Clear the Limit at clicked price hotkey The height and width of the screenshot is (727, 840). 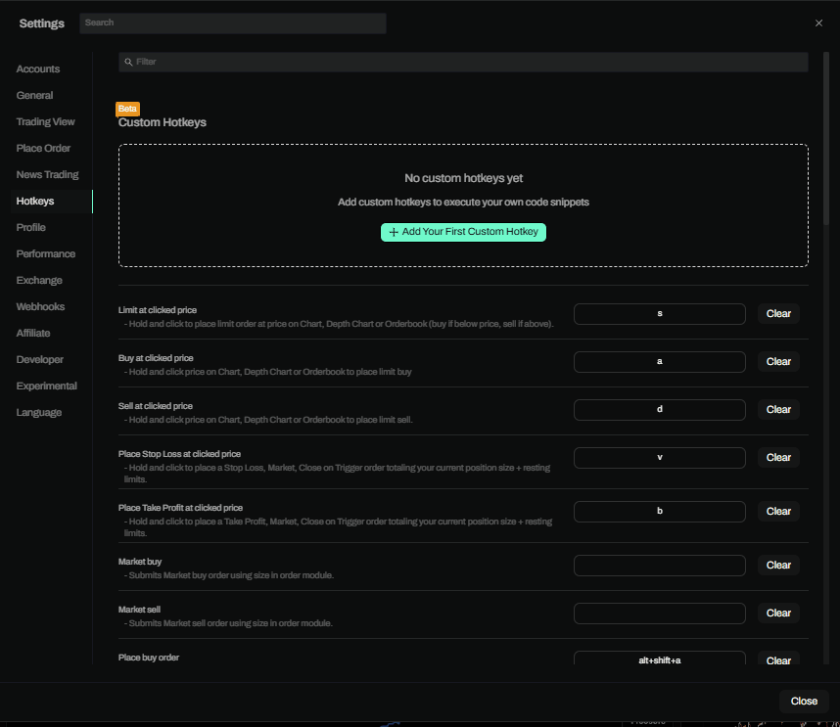click(778, 313)
